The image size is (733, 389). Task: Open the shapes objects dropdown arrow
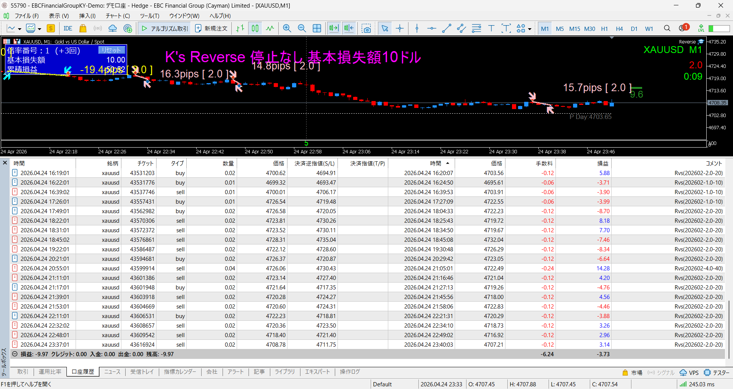(530, 29)
